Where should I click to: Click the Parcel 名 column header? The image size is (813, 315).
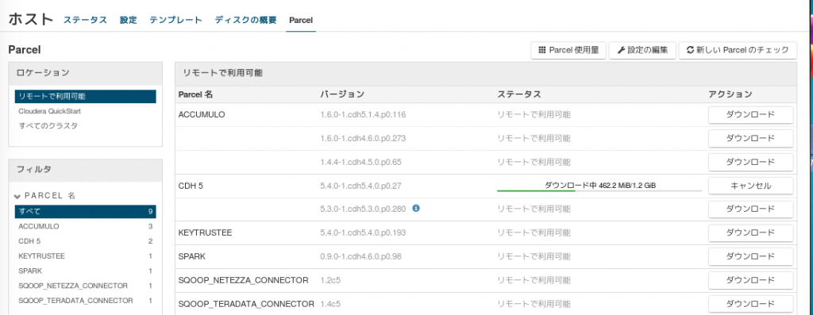(x=195, y=94)
